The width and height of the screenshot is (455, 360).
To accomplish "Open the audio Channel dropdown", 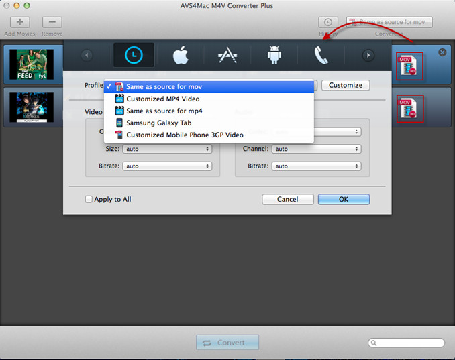I will (316, 149).
